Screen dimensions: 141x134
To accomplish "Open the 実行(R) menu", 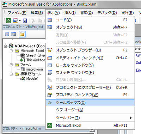I will pos(128,13).
